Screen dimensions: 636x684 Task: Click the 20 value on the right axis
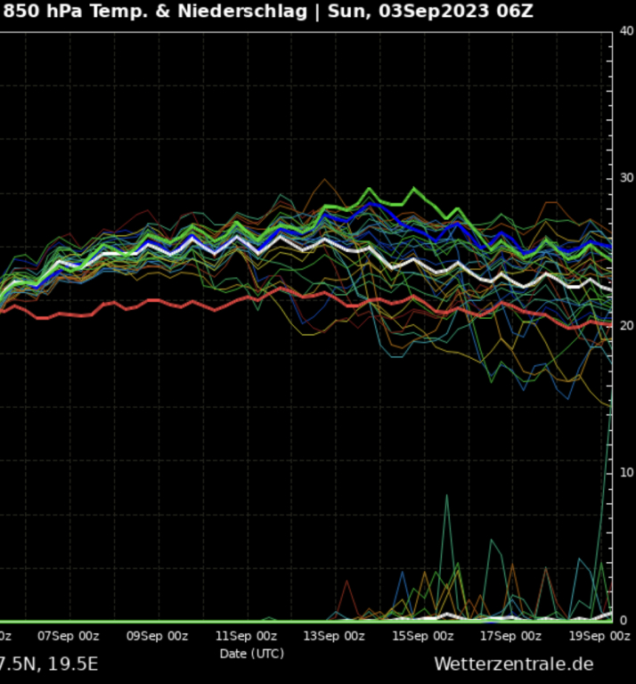click(626, 326)
